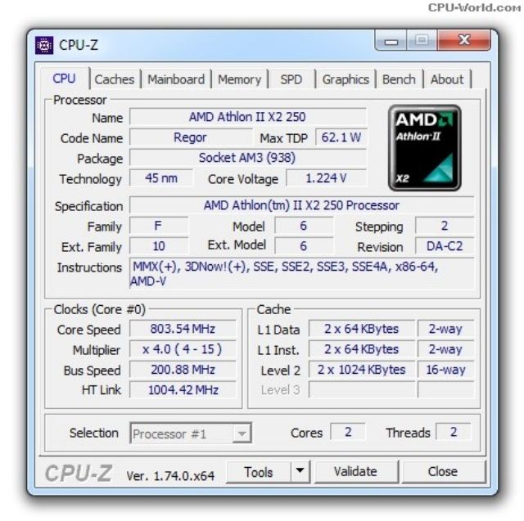
Task: Click the Name field showing AMD Athlon II X2 250
Action: click(x=247, y=117)
